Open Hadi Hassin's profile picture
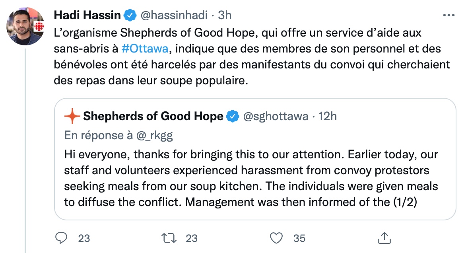466x253 pixels. (x=25, y=26)
